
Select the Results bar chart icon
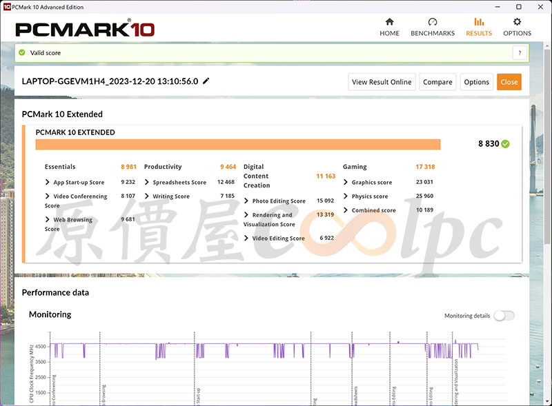pyautogui.click(x=479, y=22)
